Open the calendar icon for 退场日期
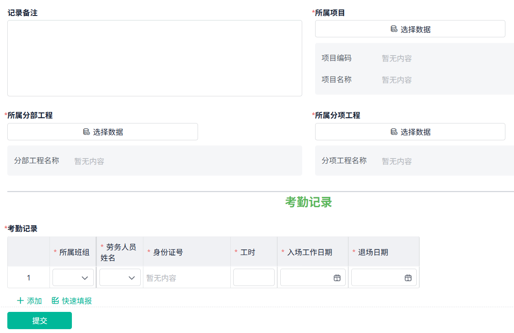Screen dimensions: 514x333 408,278
